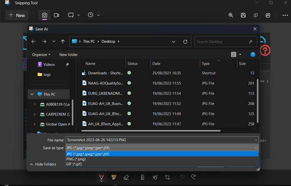Click the zoom in magnifier icon
Viewport: 291px width, 186px height.
(x=231, y=15)
